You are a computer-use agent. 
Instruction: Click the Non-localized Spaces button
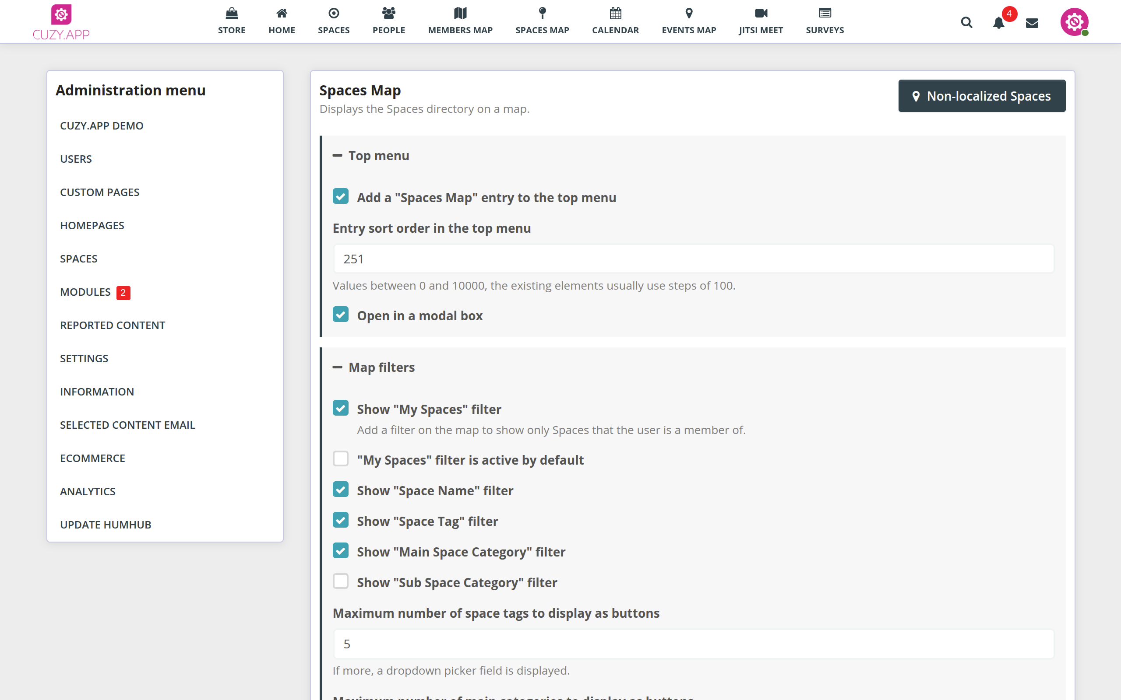click(x=982, y=96)
